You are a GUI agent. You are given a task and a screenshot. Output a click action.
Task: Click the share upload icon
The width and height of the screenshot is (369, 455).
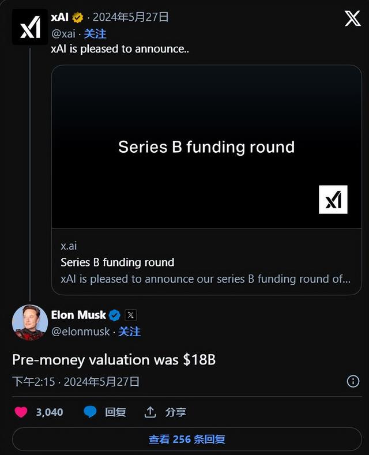(x=150, y=412)
